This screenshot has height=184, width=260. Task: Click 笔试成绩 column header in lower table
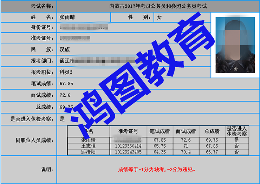click(x=160, y=131)
